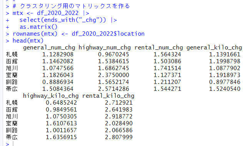Click the highway_num_chg value 1.6862745
The height and width of the screenshot is (146, 243).
pyautogui.click(x=113, y=68)
